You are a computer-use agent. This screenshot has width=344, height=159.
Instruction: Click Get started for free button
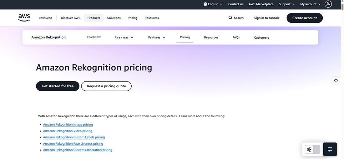(58, 86)
